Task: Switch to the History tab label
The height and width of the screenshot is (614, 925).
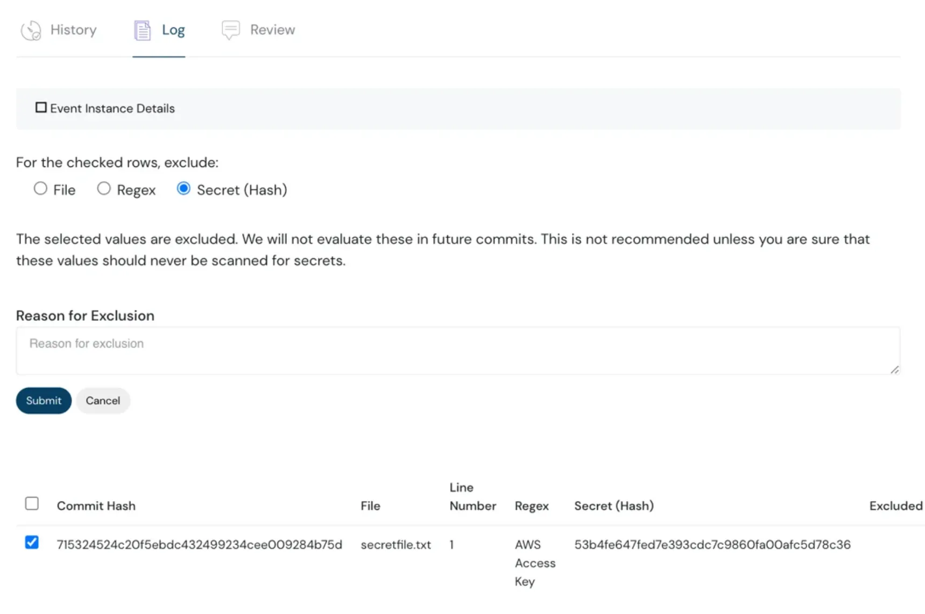Action: pos(73,30)
